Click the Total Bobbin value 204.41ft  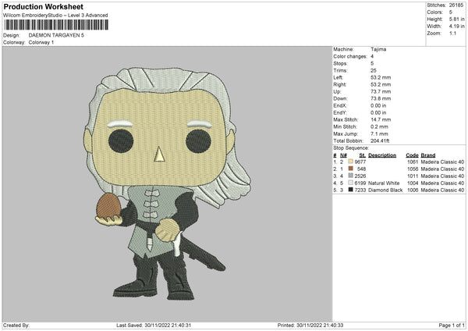pyautogui.click(x=380, y=141)
